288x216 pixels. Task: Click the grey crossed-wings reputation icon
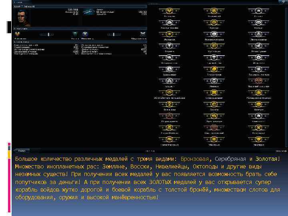[x=143, y=34]
